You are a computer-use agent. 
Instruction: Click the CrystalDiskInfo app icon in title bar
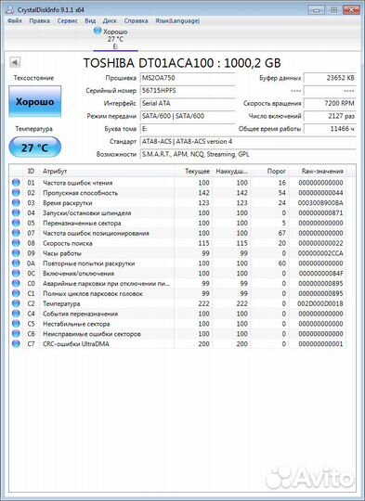10,9
